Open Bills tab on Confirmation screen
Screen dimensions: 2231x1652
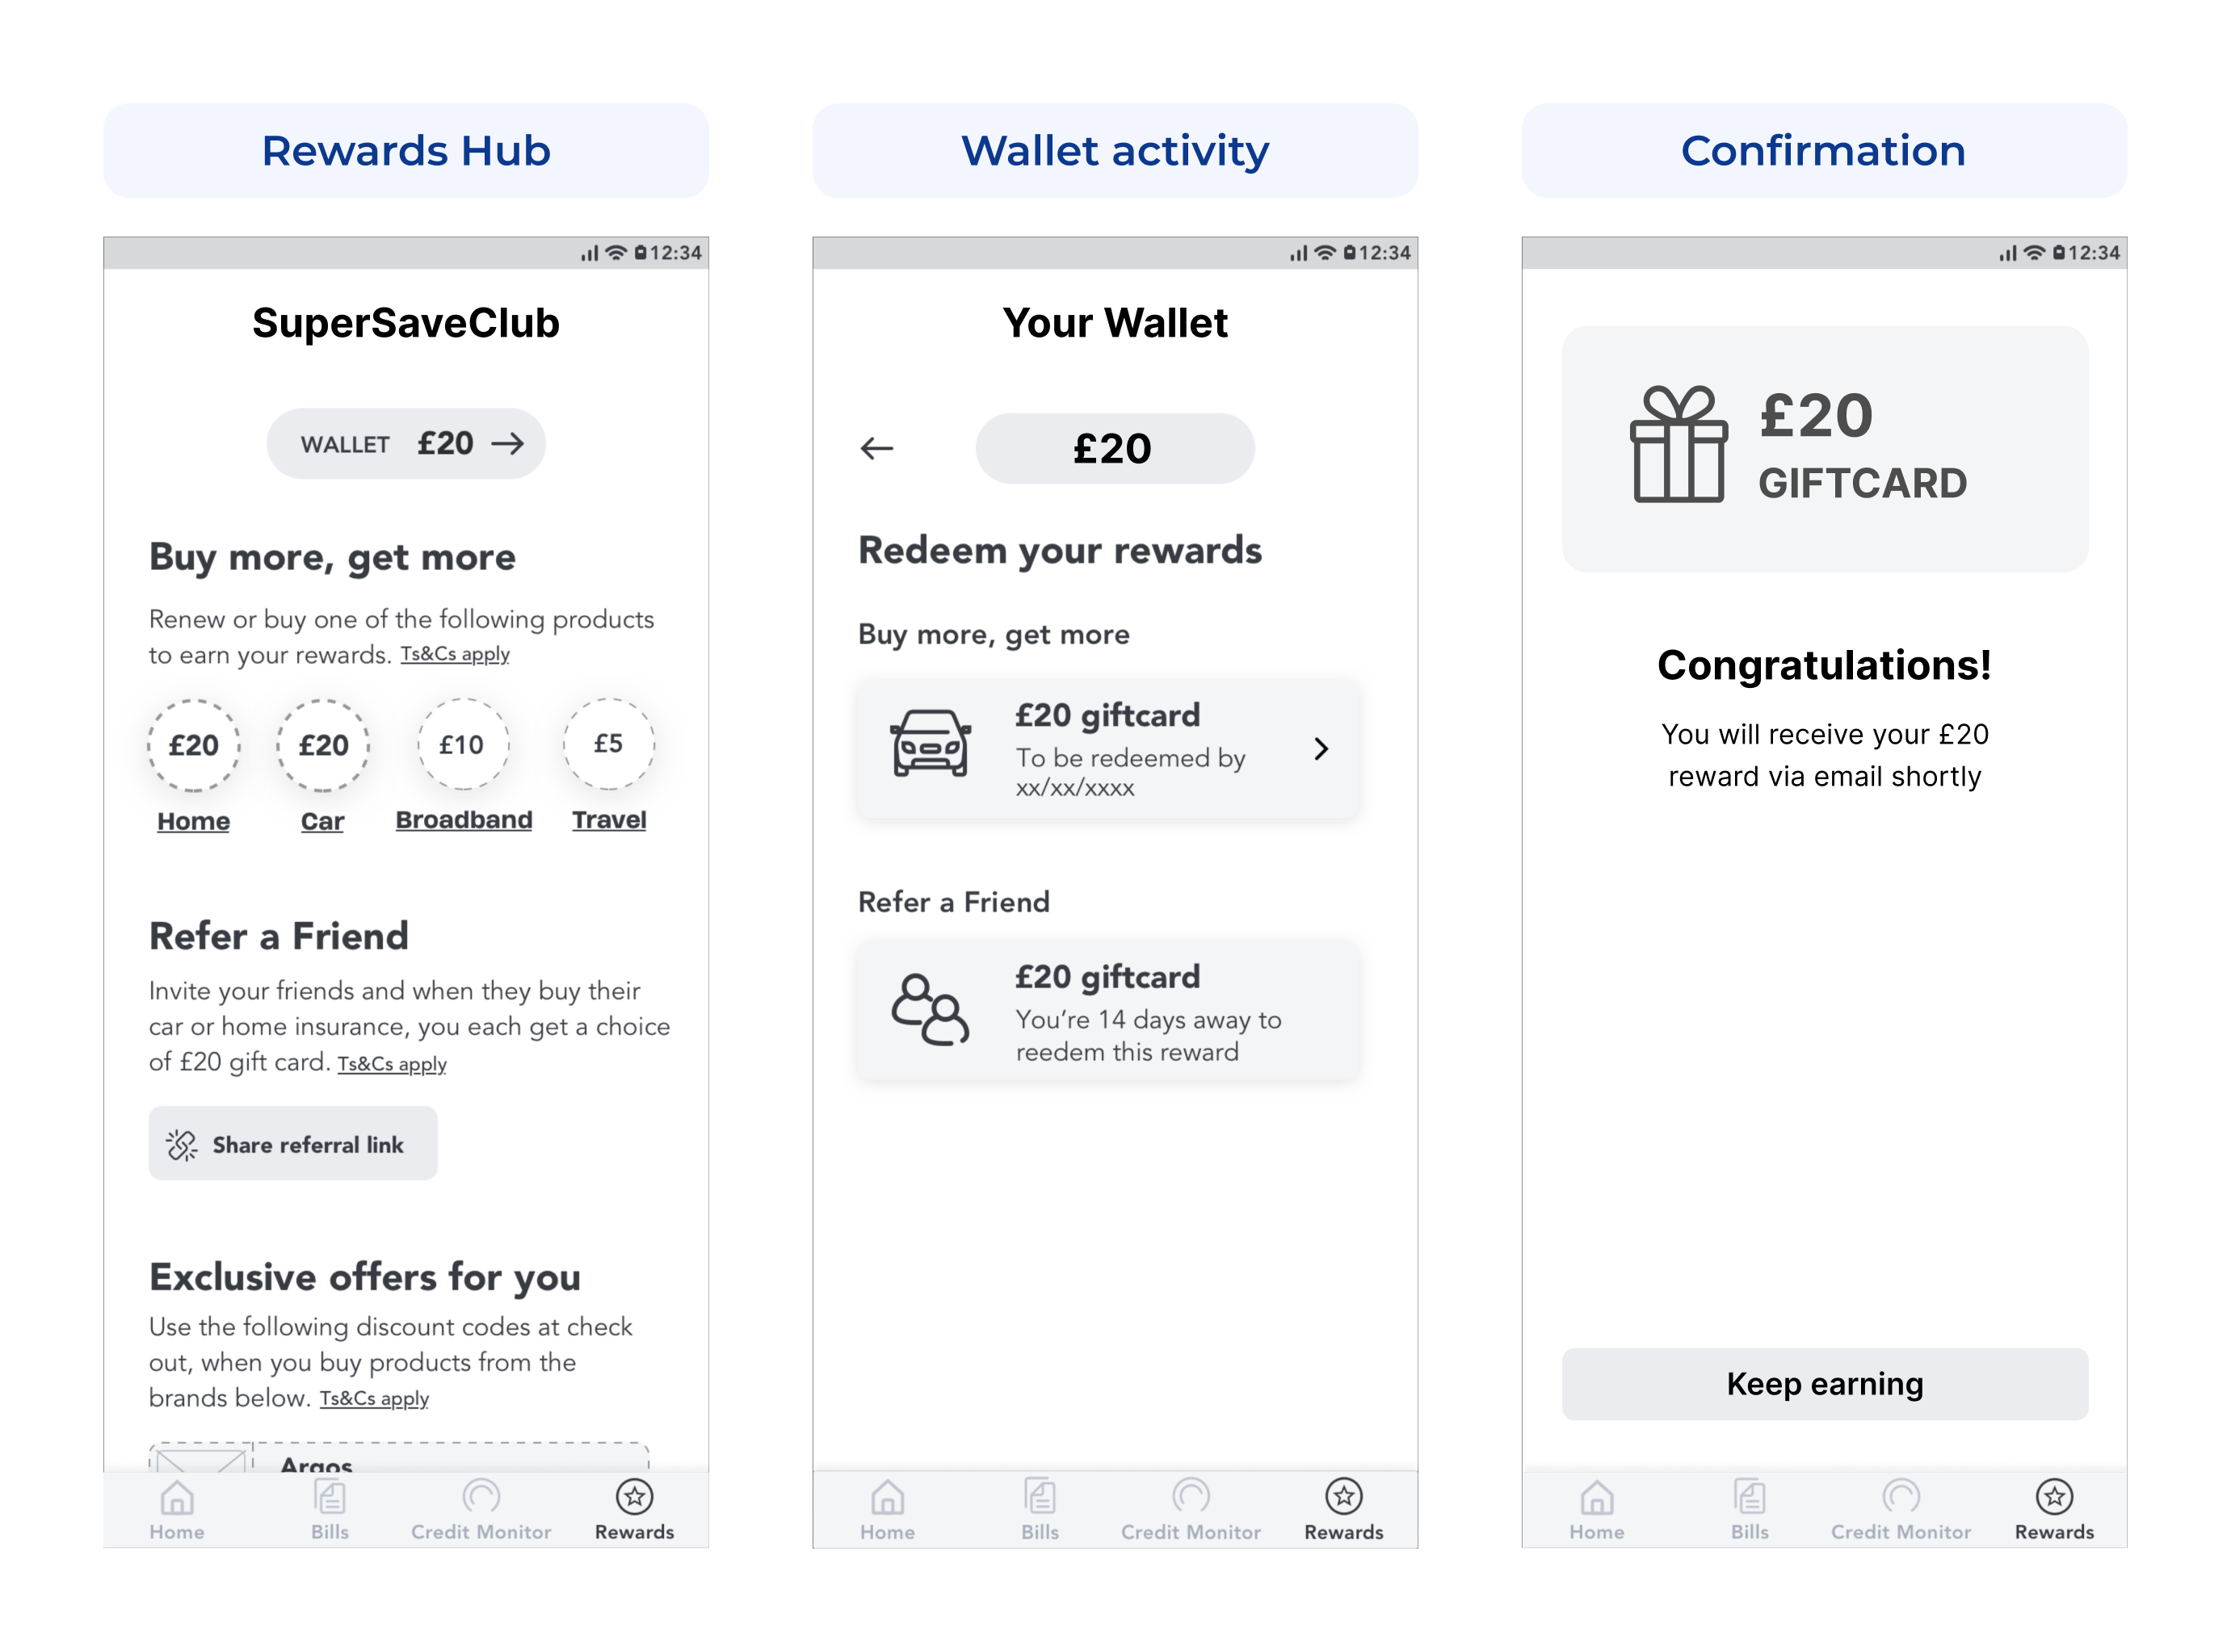pos(1749,1510)
